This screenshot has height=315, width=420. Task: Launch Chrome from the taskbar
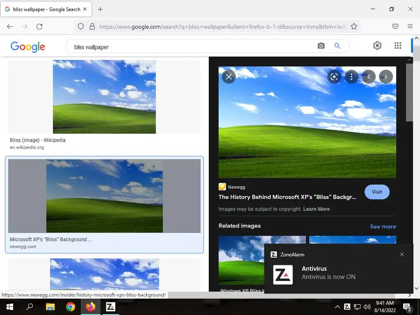(x=71, y=307)
